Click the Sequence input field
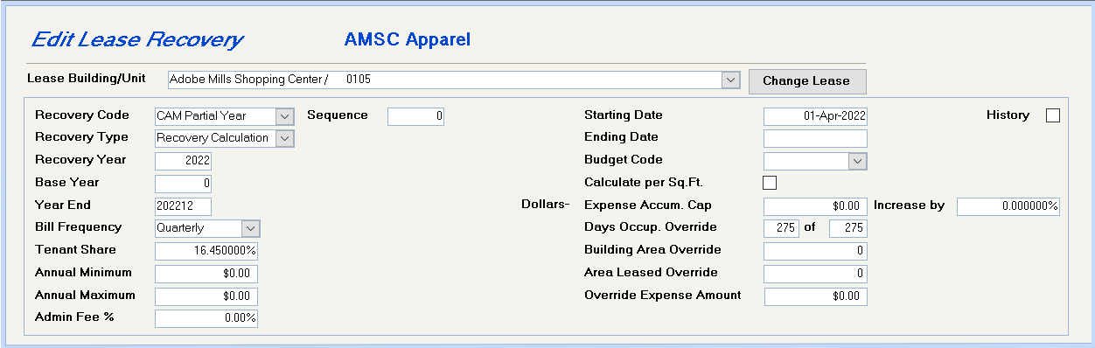 click(x=415, y=116)
